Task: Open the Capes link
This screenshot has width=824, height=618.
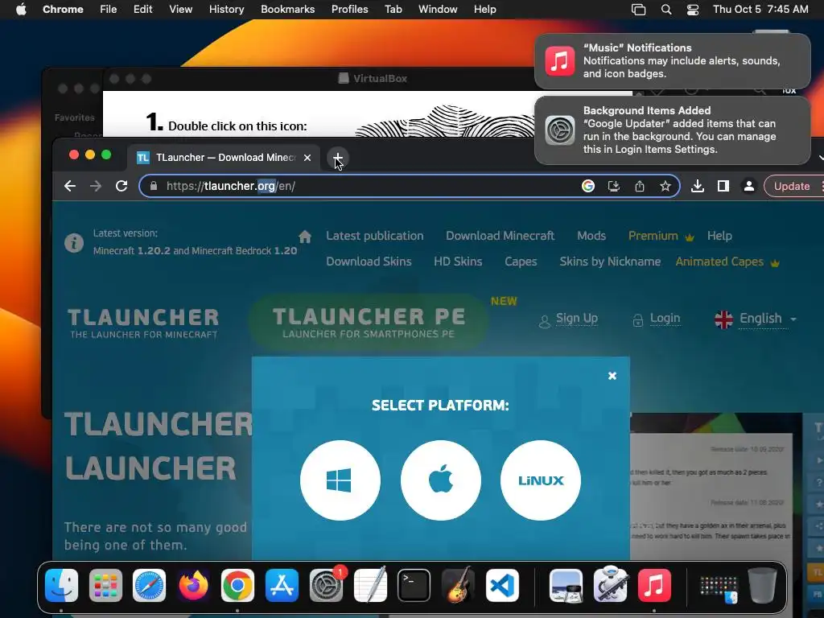Action: click(x=521, y=262)
